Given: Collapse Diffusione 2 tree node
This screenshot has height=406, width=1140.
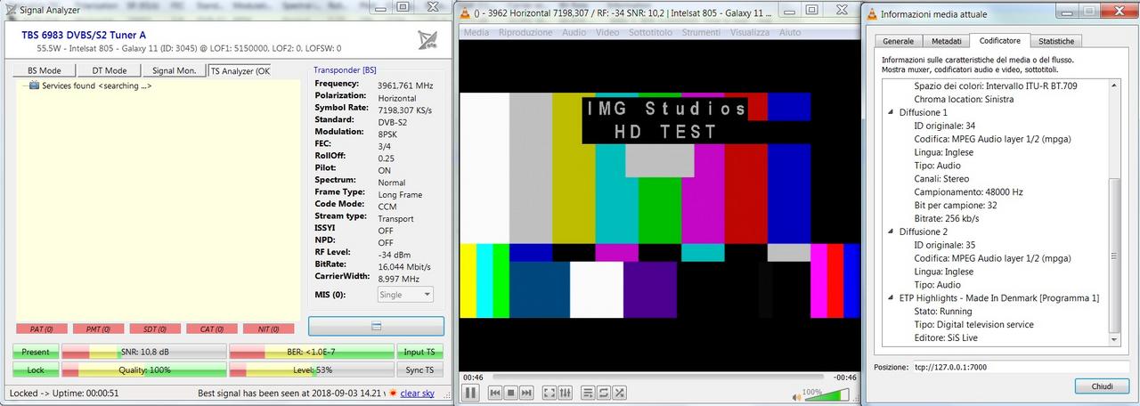Looking at the screenshot, I should tap(892, 231).
